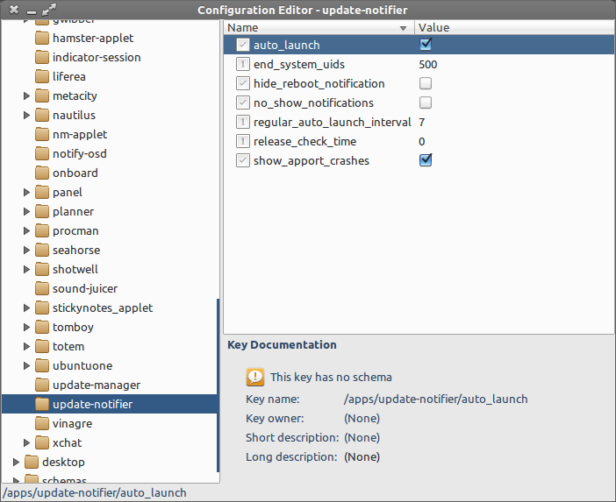Expand the procman tree node

pos(26,230)
